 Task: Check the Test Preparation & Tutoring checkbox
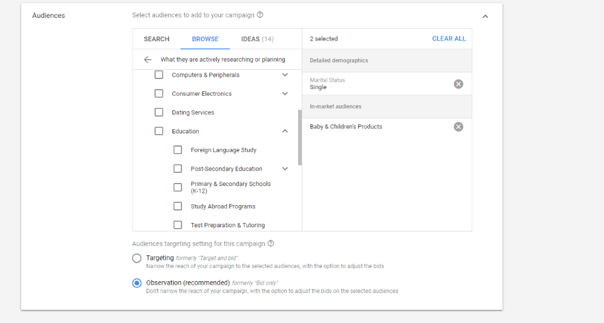click(x=178, y=225)
